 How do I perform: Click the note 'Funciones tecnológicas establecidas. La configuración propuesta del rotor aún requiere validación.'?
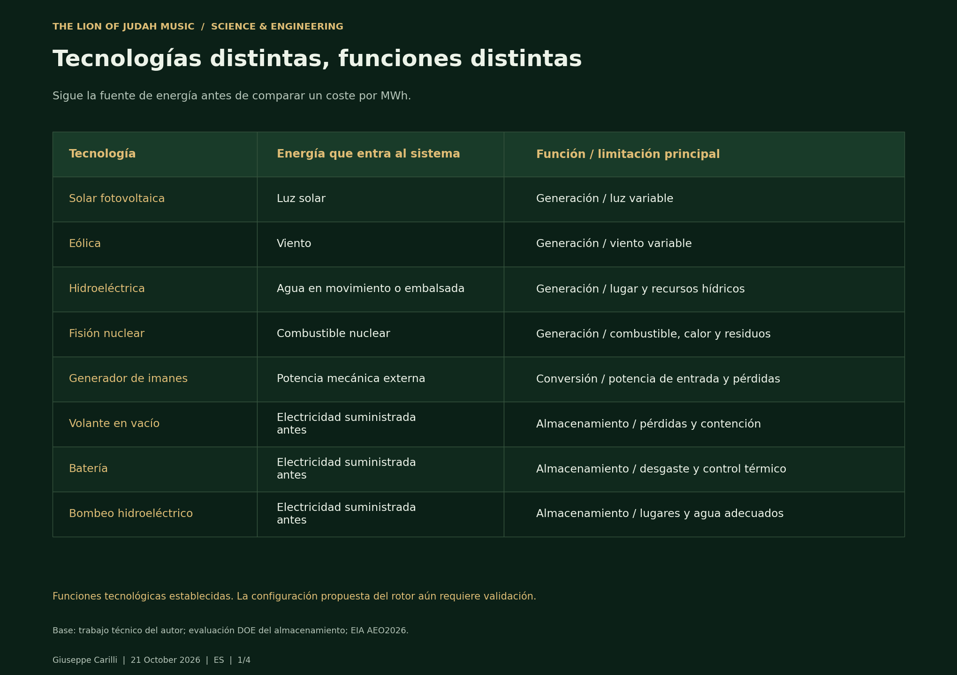click(x=294, y=596)
